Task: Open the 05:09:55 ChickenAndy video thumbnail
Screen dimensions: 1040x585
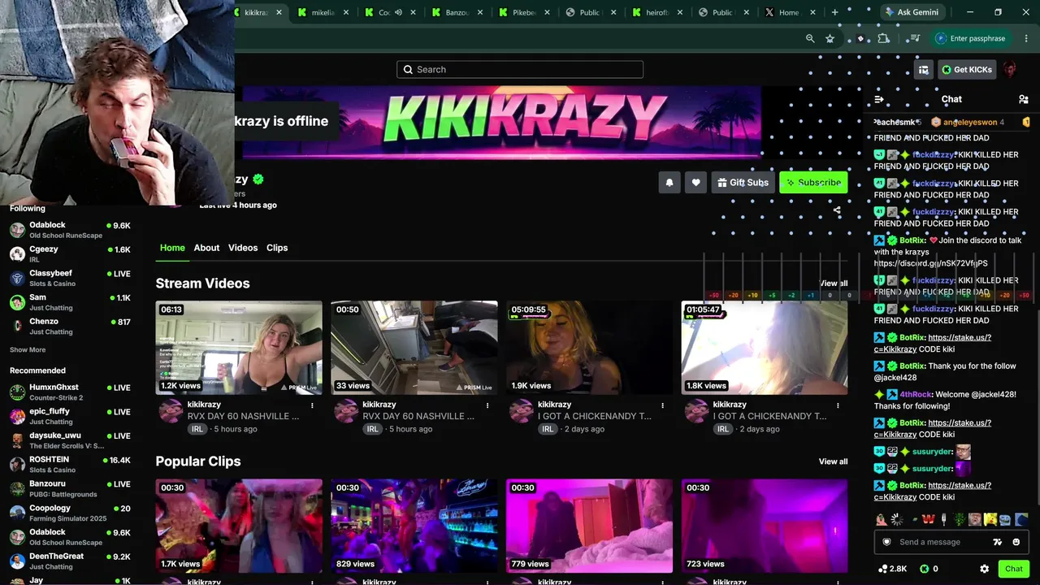Action: (589, 348)
